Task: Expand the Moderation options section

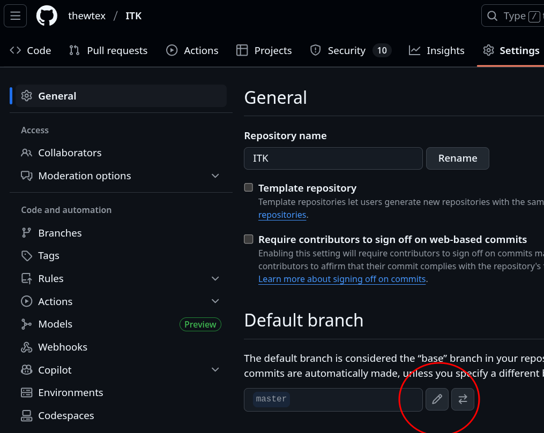Action: (215, 176)
